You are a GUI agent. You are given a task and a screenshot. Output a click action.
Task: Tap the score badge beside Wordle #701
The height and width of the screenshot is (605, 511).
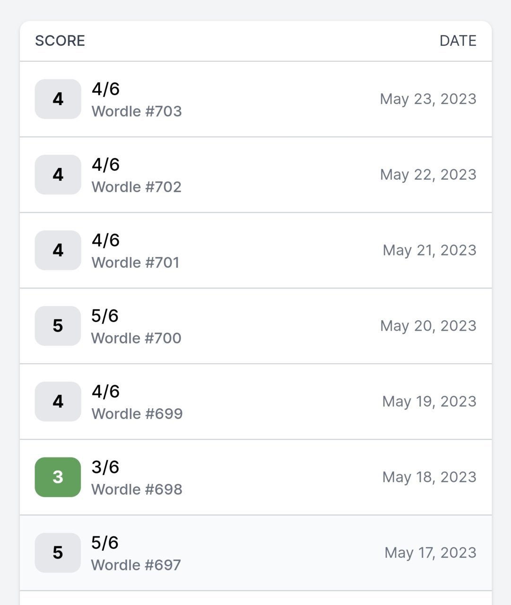58,250
